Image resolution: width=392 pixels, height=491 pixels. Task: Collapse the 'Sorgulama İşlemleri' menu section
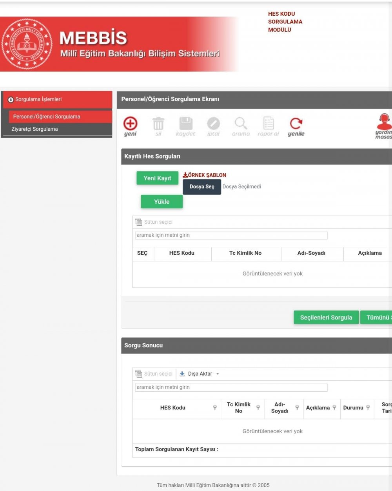(11, 100)
